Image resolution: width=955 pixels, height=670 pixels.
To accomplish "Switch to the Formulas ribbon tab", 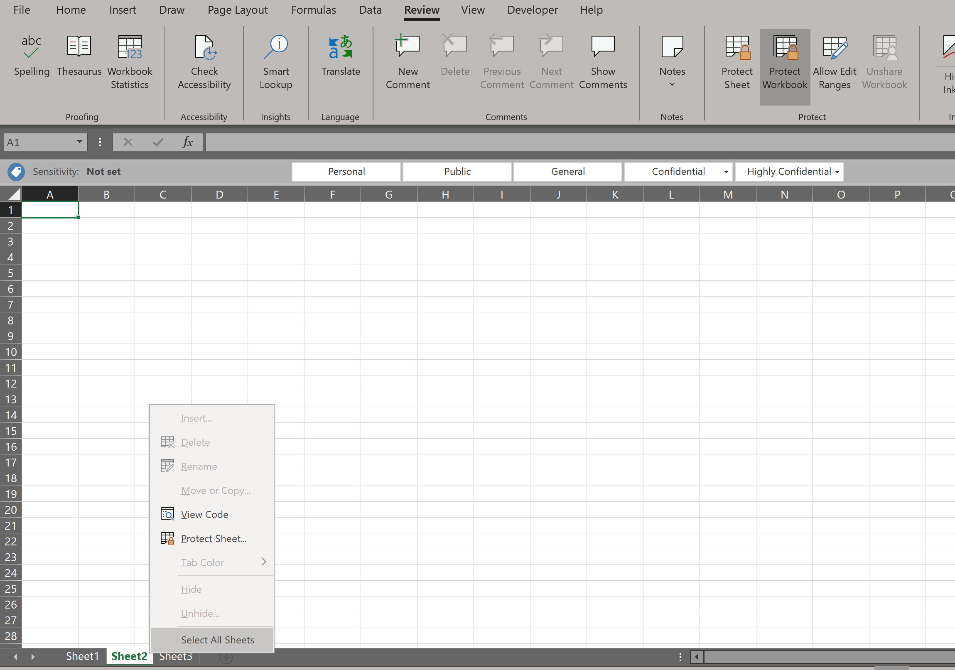I will click(313, 10).
